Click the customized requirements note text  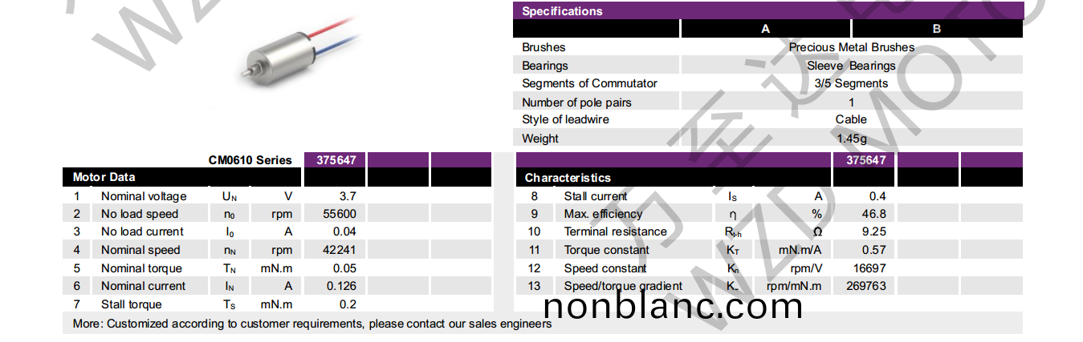tap(312, 324)
